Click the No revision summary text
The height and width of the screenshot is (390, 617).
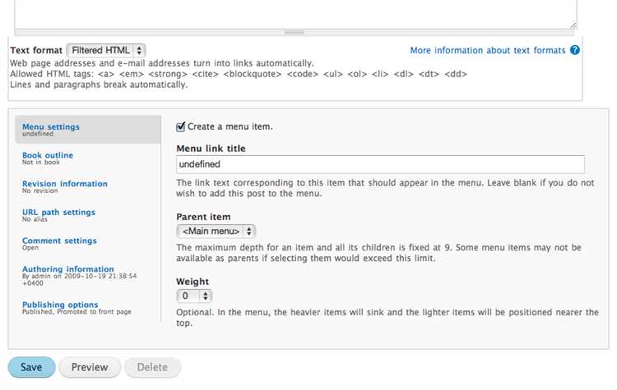[x=39, y=190]
